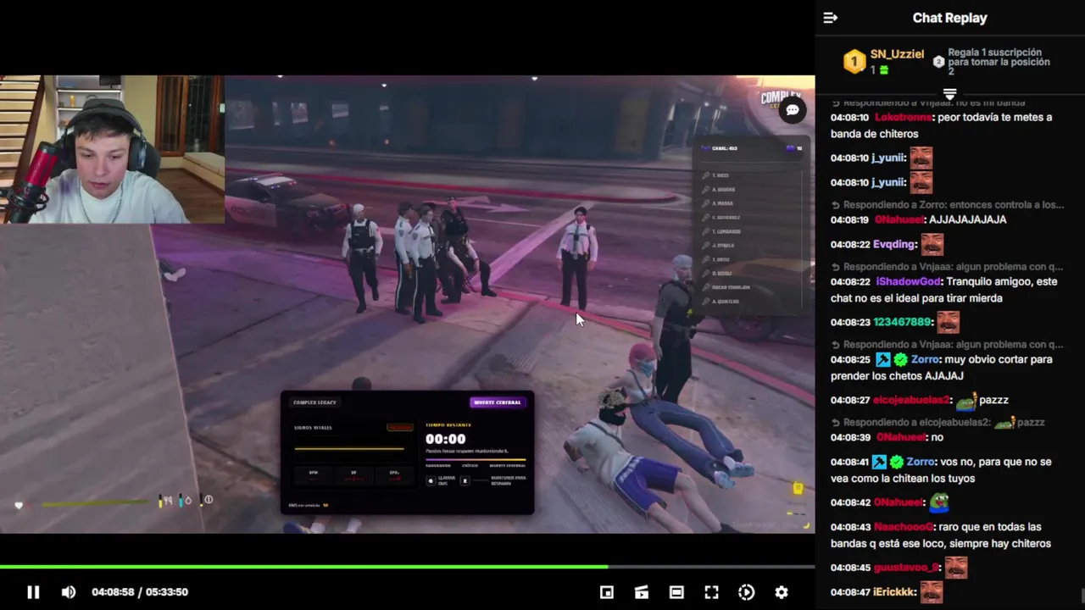Click username iErickkk in chat
The height and width of the screenshot is (610, 1085).
[895, 592]
